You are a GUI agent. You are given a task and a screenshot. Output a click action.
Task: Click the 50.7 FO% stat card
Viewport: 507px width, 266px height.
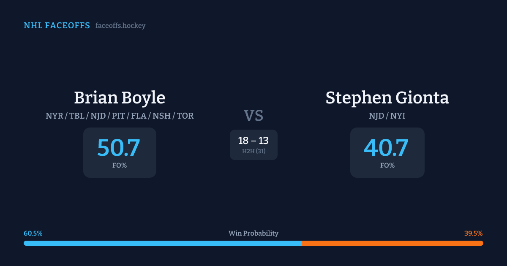(120, 152)
